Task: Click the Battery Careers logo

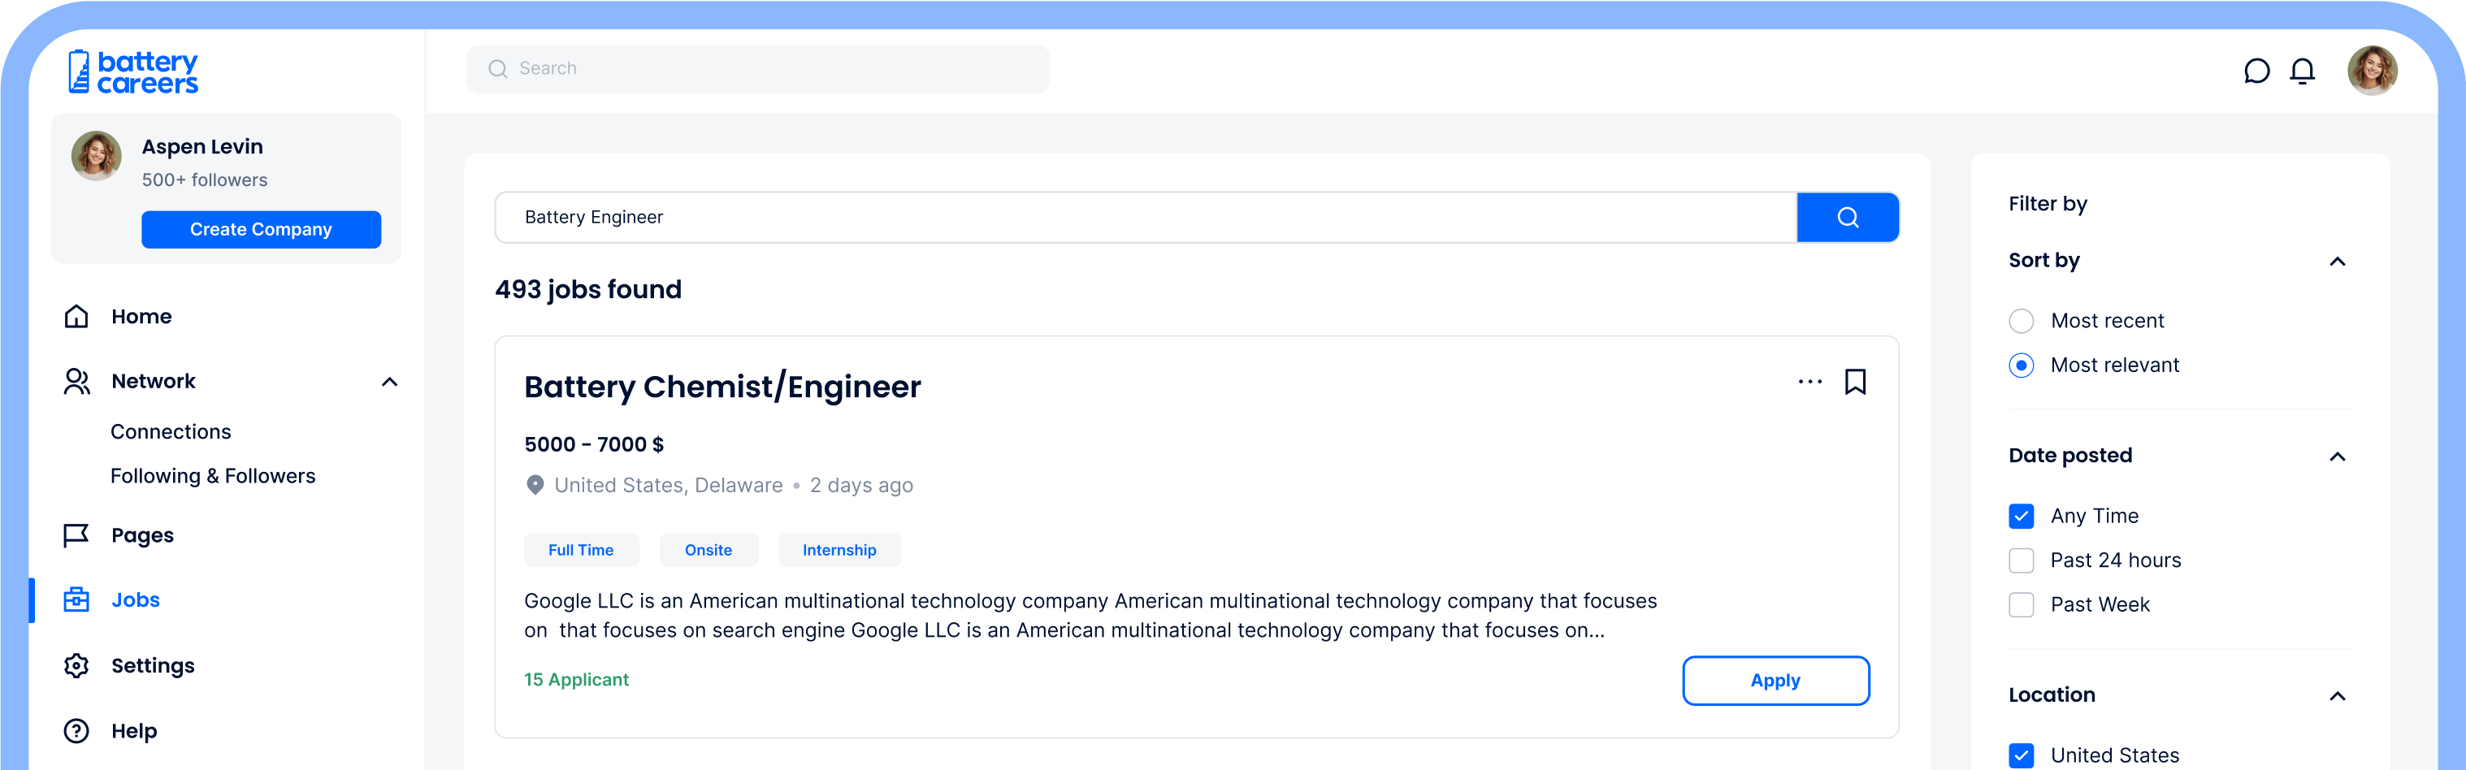Action: tap(133, 71)
